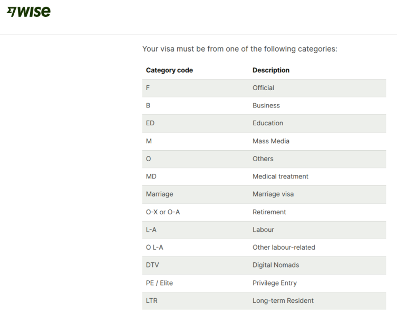The height and width of the screenshot is (316, 397).
Task: Select the Category code column header
Action: pos(169,70)
